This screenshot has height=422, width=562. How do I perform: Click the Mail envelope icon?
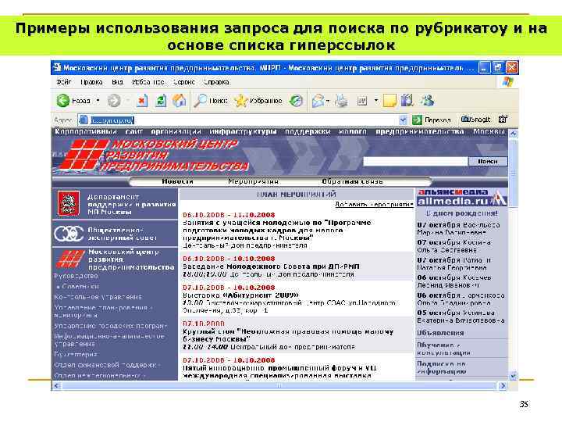tap(318, 101)
